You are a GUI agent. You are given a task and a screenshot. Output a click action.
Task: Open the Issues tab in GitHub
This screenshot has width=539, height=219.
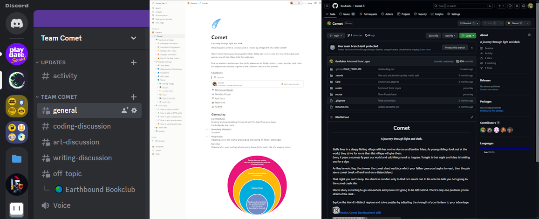click(347, 14)
